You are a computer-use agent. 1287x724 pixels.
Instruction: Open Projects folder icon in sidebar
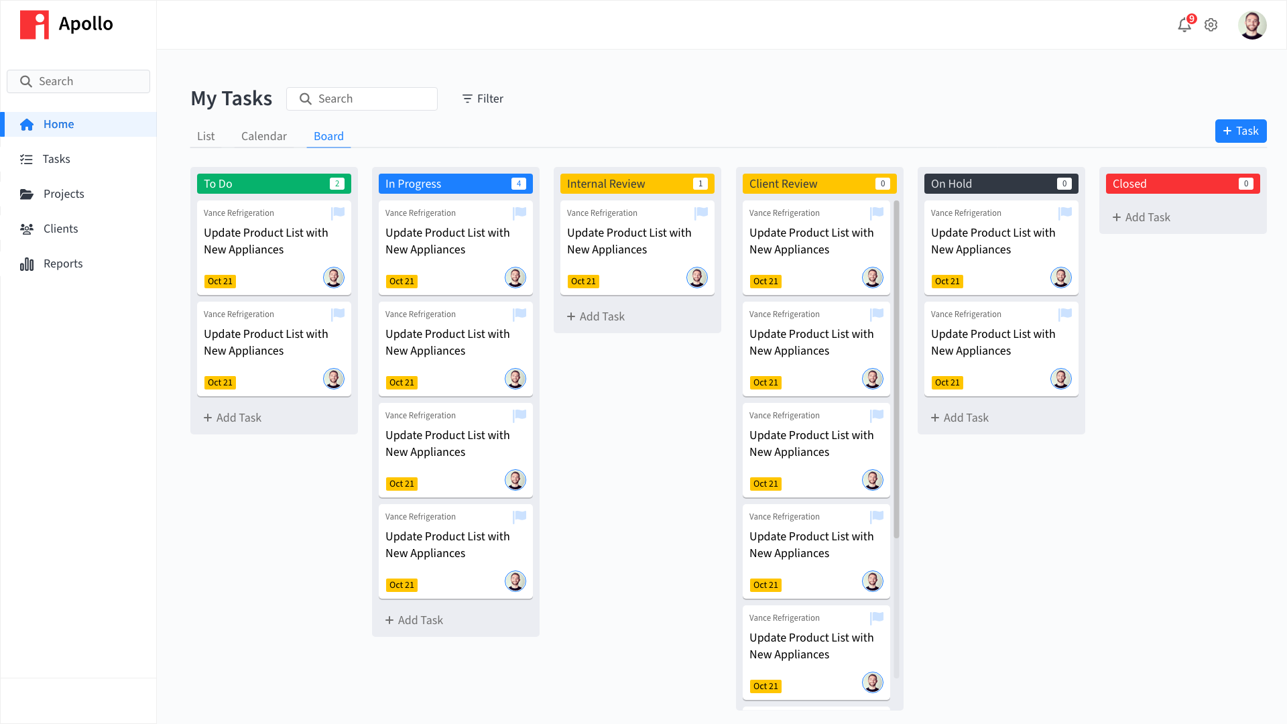click(x=27, y=194)
